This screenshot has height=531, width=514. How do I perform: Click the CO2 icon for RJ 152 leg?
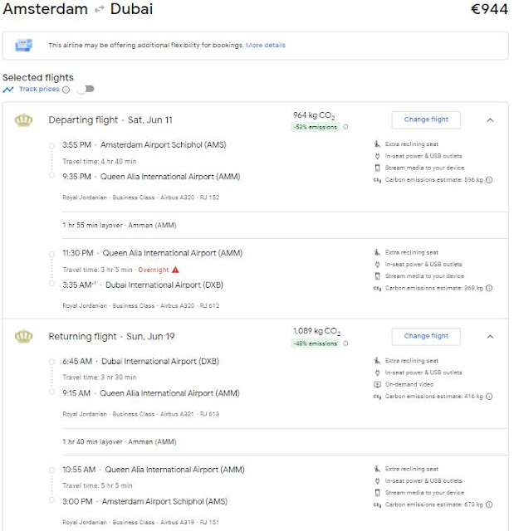point(377,180)
